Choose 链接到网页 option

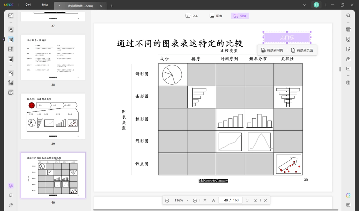pyautogui.click(x=272, y=50)
